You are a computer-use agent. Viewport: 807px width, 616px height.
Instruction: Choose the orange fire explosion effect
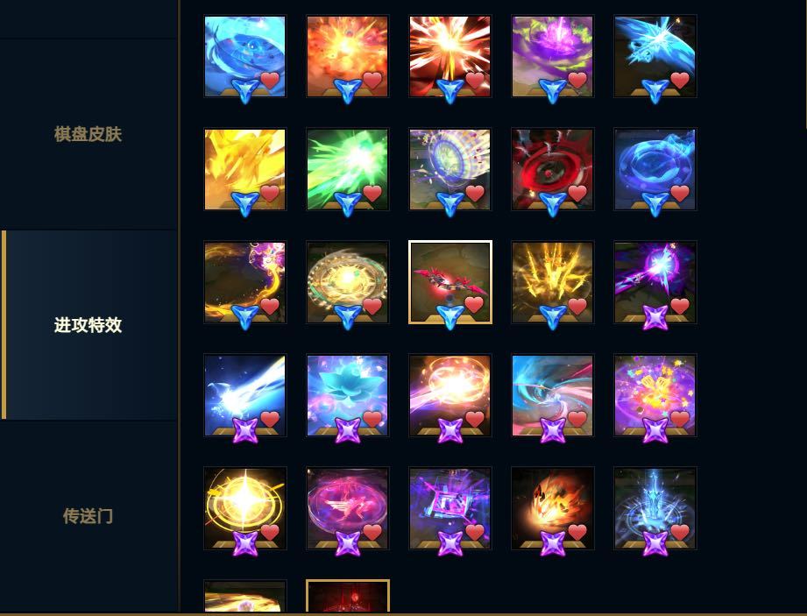tap(347, 56)
